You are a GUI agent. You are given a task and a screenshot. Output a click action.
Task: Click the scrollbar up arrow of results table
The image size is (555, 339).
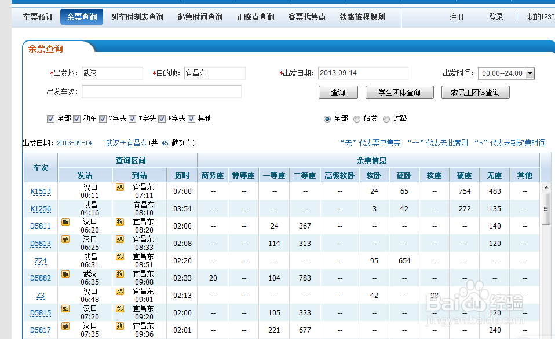[546, 187]
